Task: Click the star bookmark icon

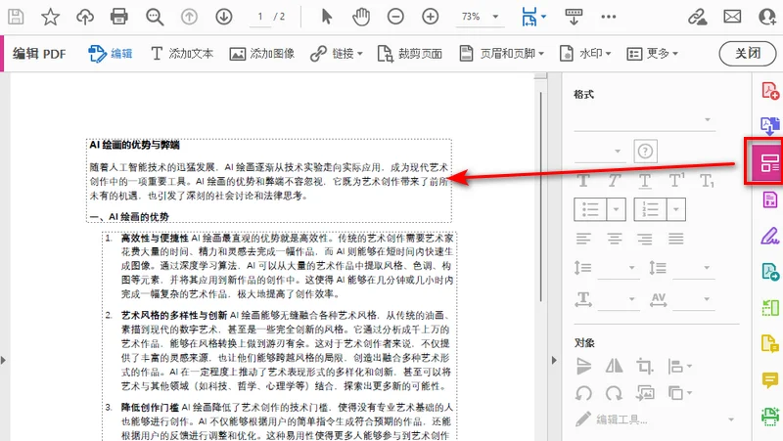Action: coord(51,17)
